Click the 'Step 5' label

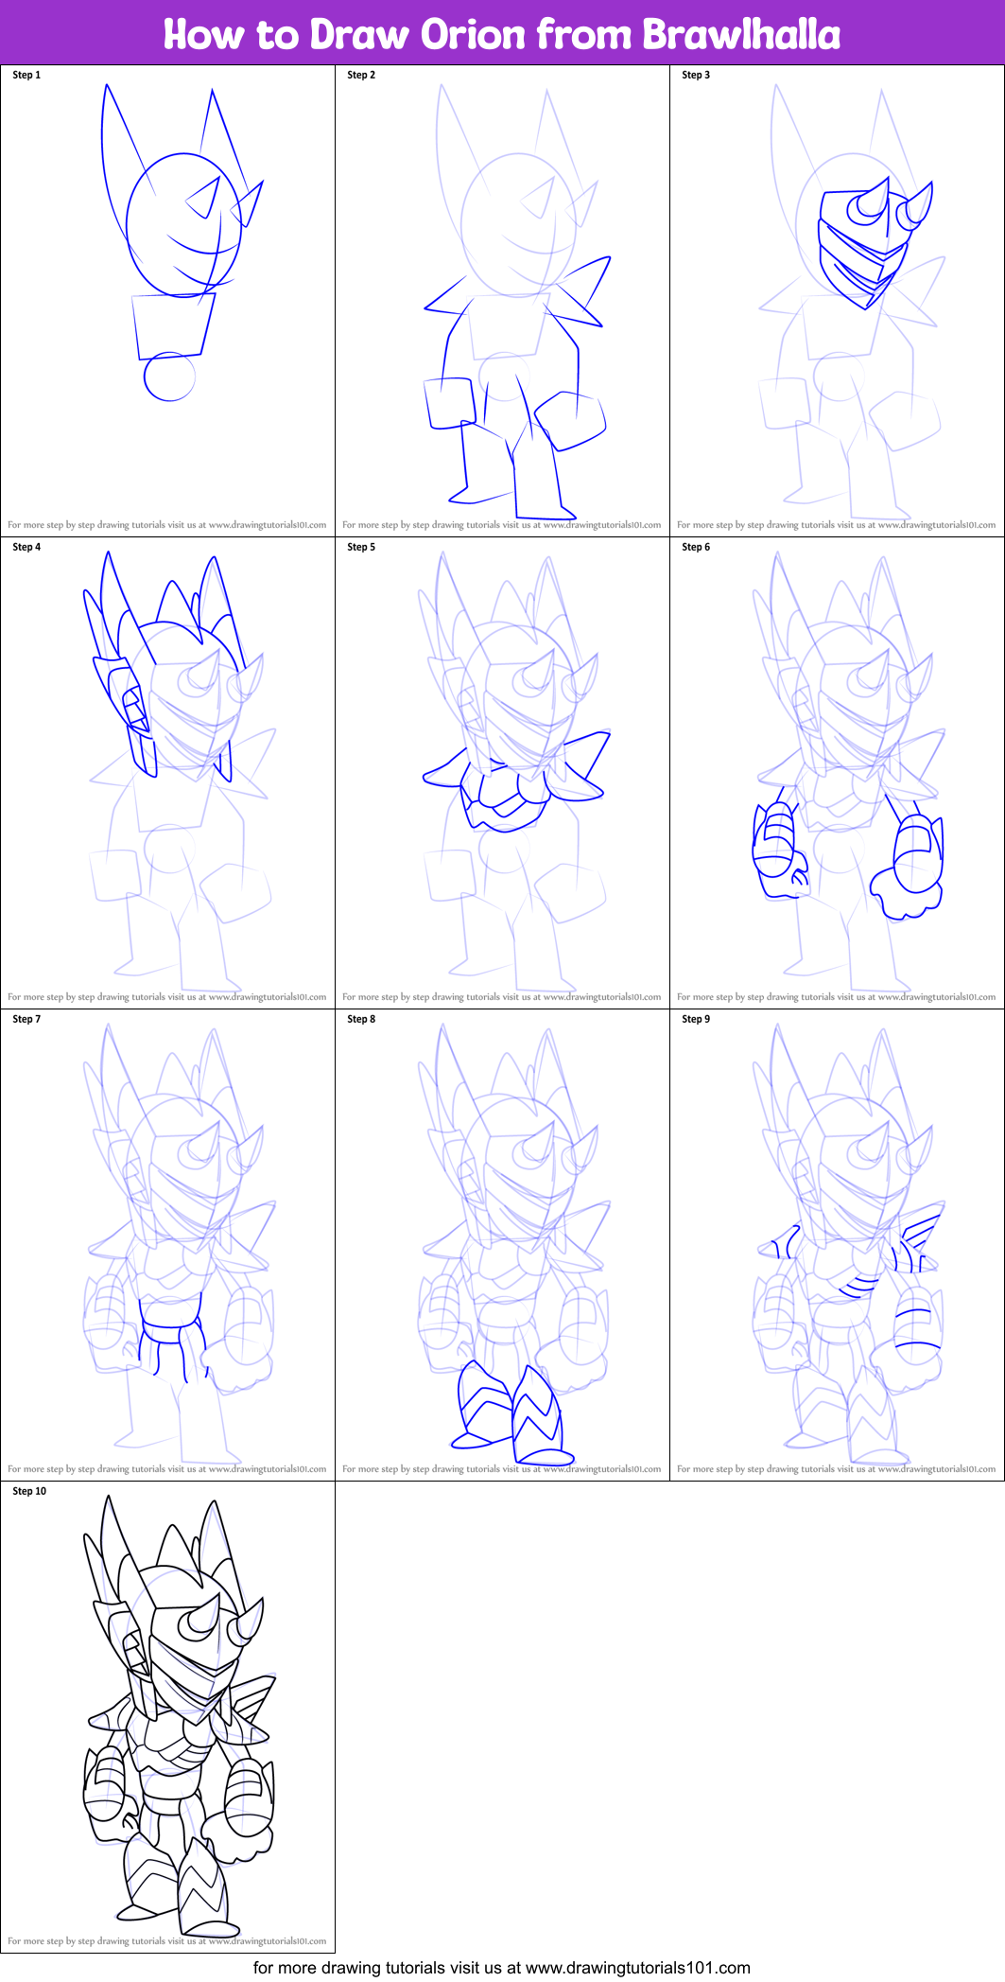pyautogui.click(x=361, y=547)
